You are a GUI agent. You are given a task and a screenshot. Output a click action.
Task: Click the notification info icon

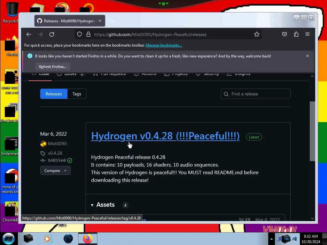(x=30, y=56)
